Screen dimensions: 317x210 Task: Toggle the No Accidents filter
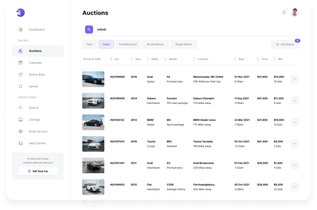tap(155, 44)
